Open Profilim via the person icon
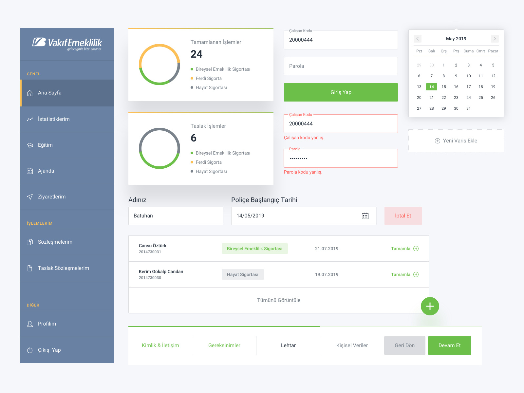The image size is (524, 393). (x=30, y=324)
